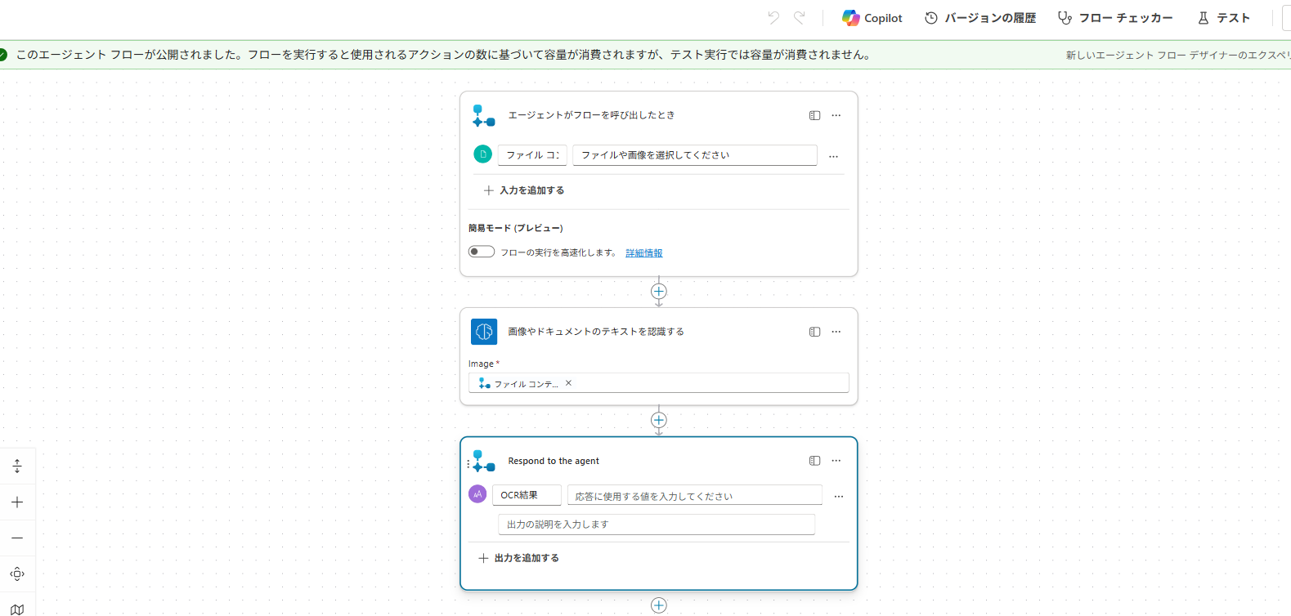Open more options on Respond card header

pyautogui.click(x=836, y=461)
